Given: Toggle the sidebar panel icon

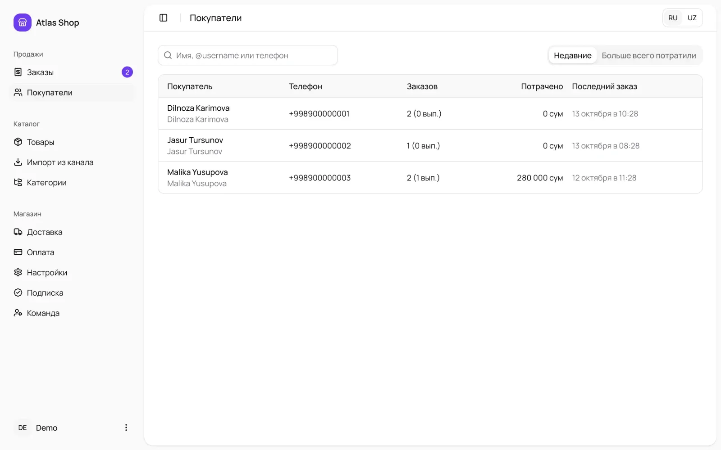Looking at the screenshot, I should pyautogui.click(x=164, y=18).
